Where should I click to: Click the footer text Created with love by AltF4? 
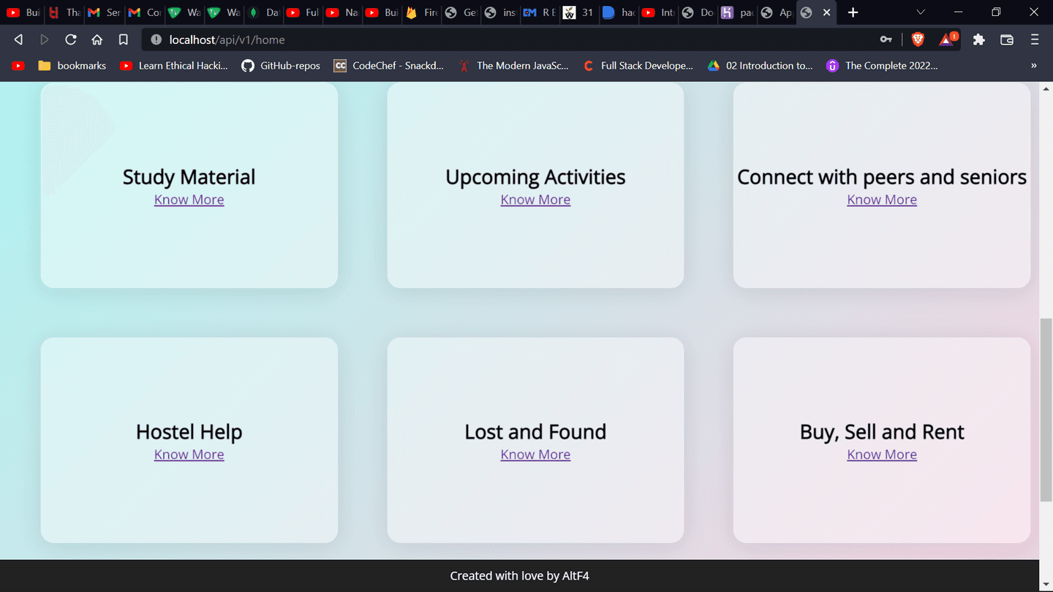point(519,576)
